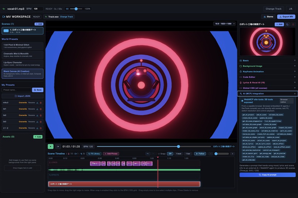Click Overwrite for the miku3 preset
The width and height of the screenshot is (298, 198).
click(23, 103)
